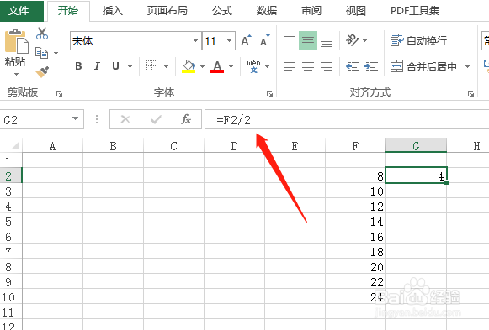
Task: Switch to the 视图 tab
Action: click(356, 11)
